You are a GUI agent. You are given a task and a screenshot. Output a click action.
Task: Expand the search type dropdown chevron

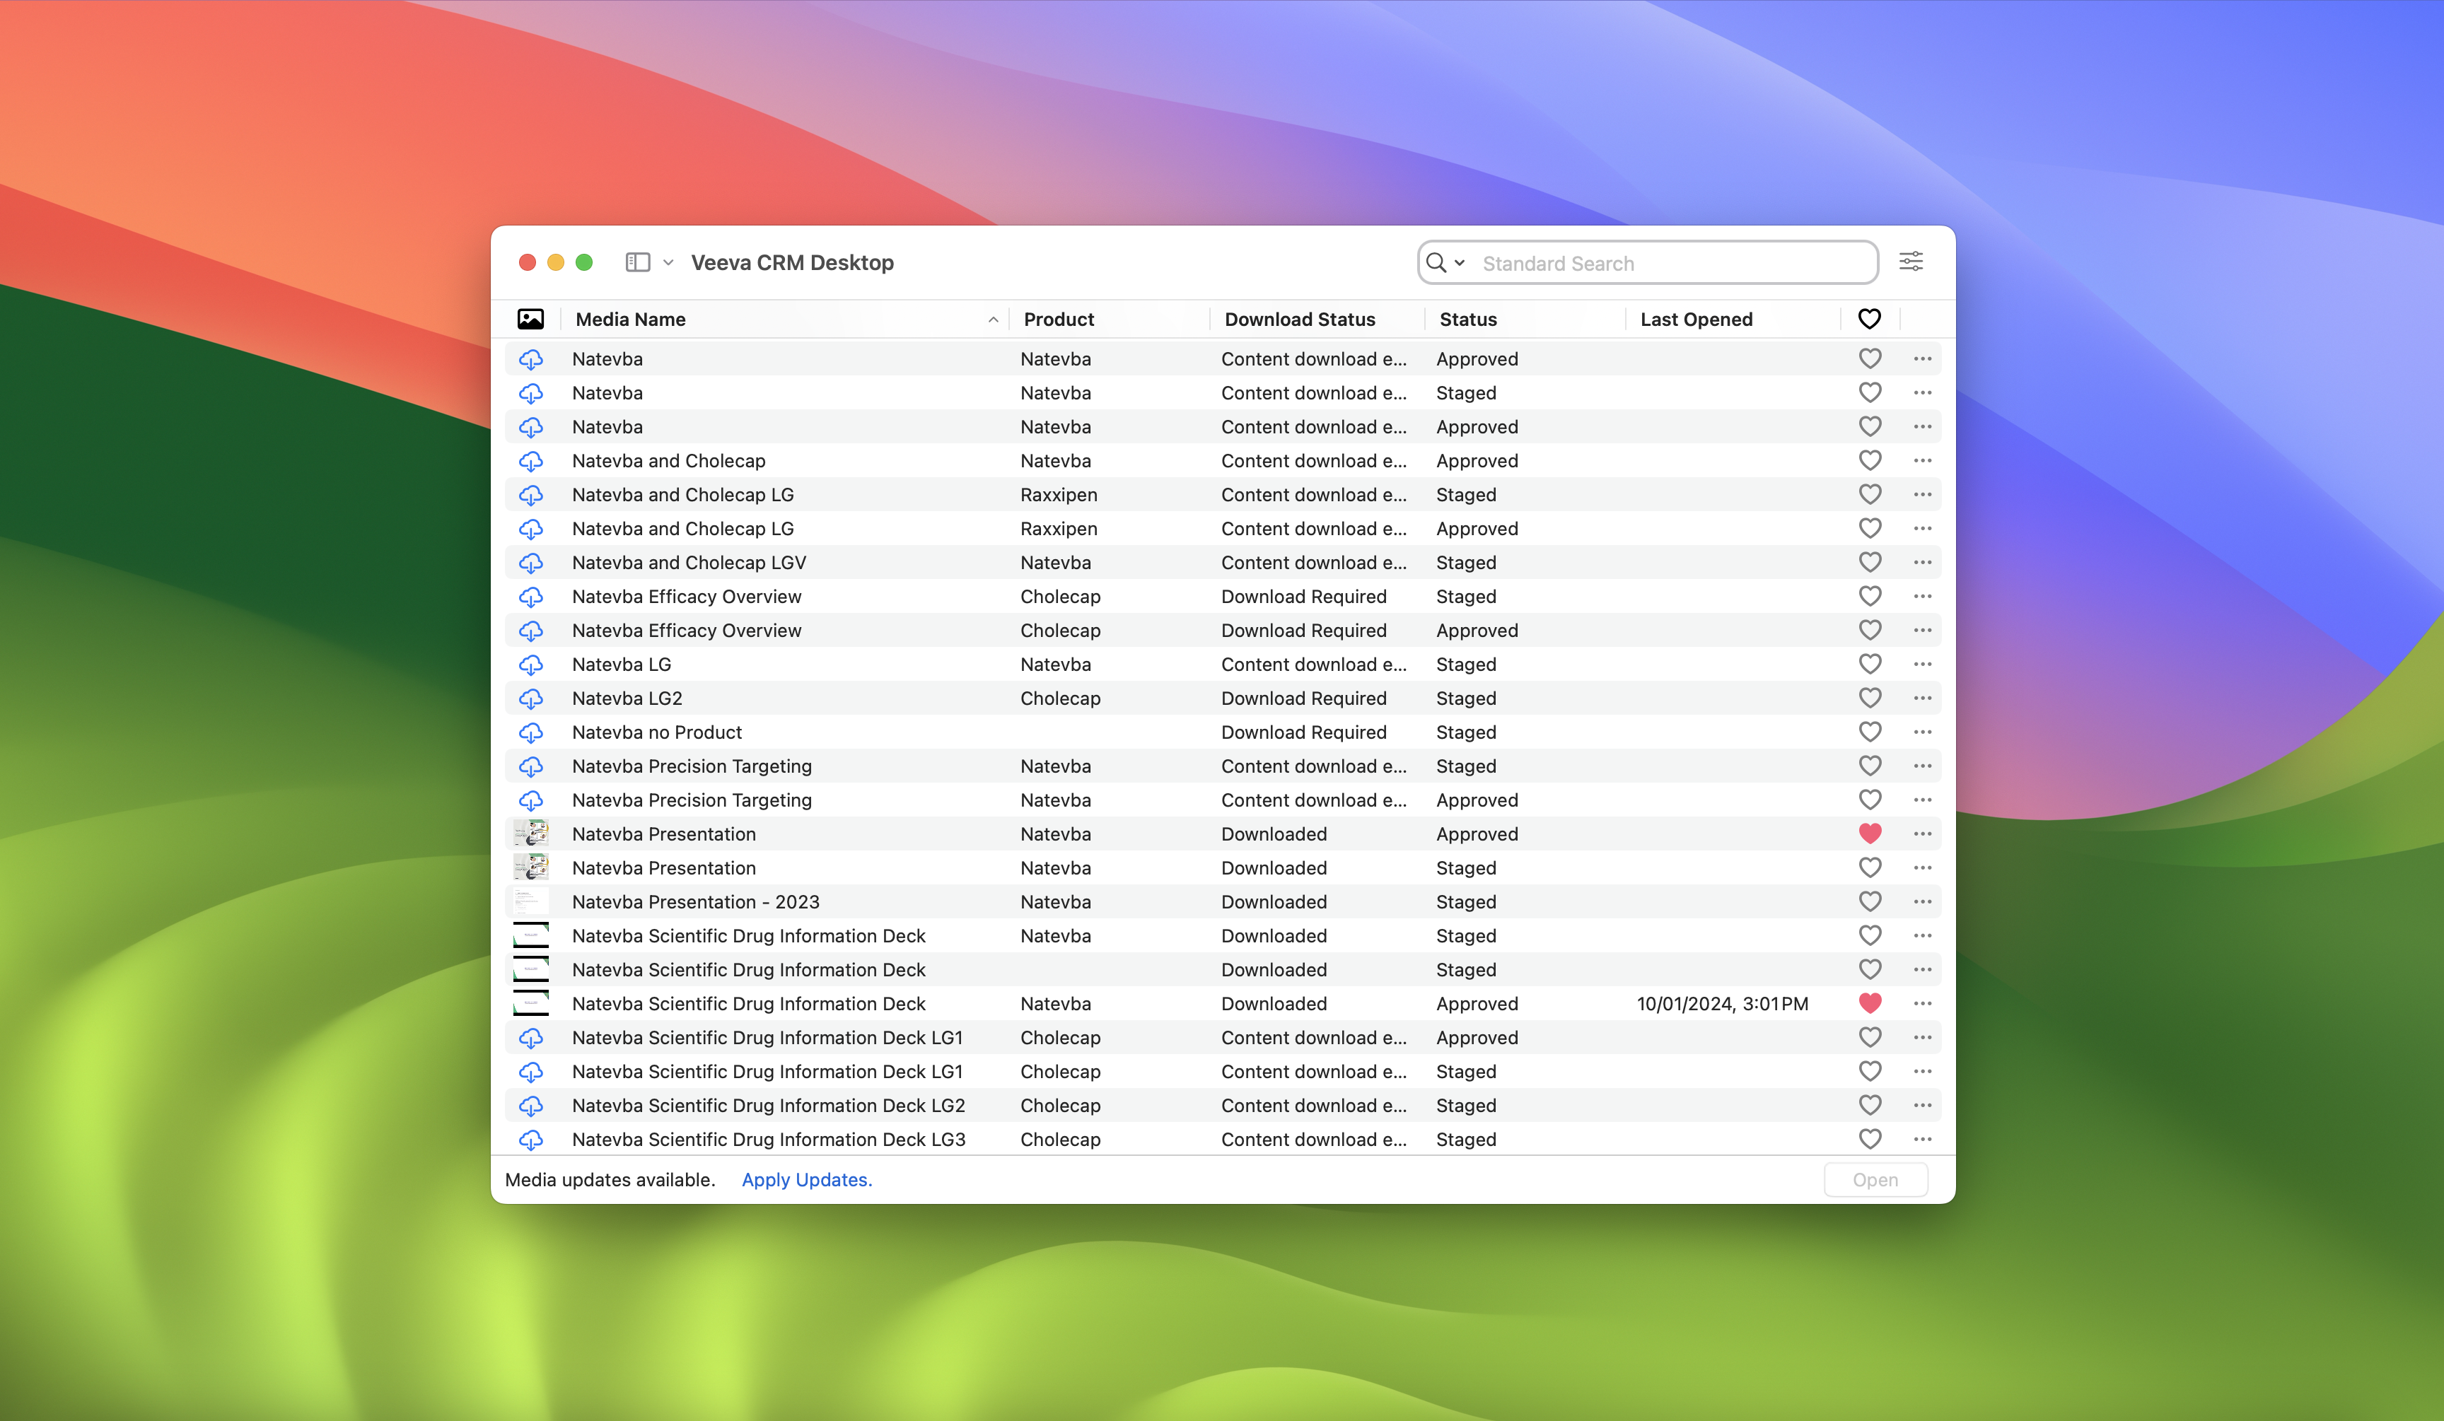[x=1460, y=263]
